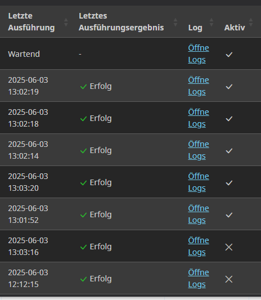
Task: Click the Aktiv column header label
Action: pyautogui.click(x=235, y=28)
